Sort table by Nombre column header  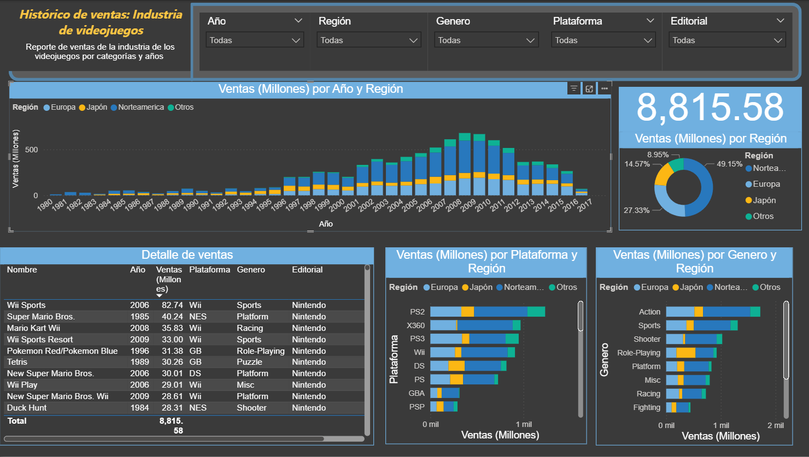pyautogui.click(x=22, y=270)
